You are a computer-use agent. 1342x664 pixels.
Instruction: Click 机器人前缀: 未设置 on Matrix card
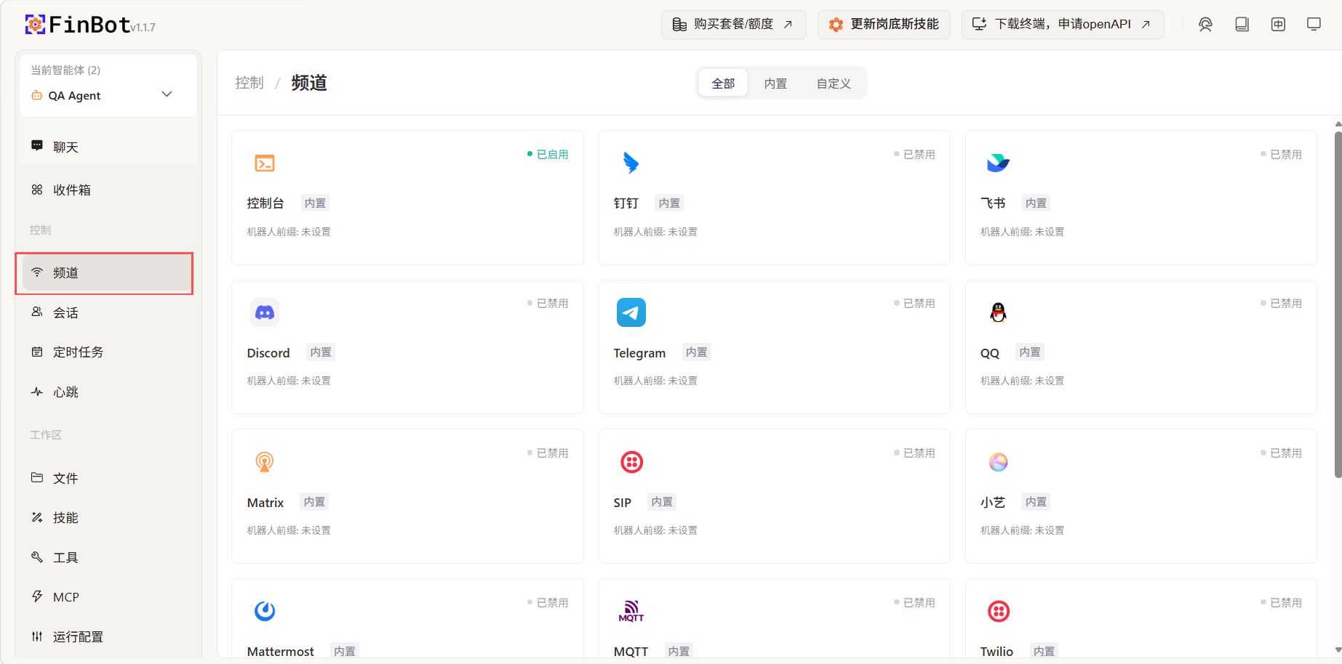click(x=289, y=530)
